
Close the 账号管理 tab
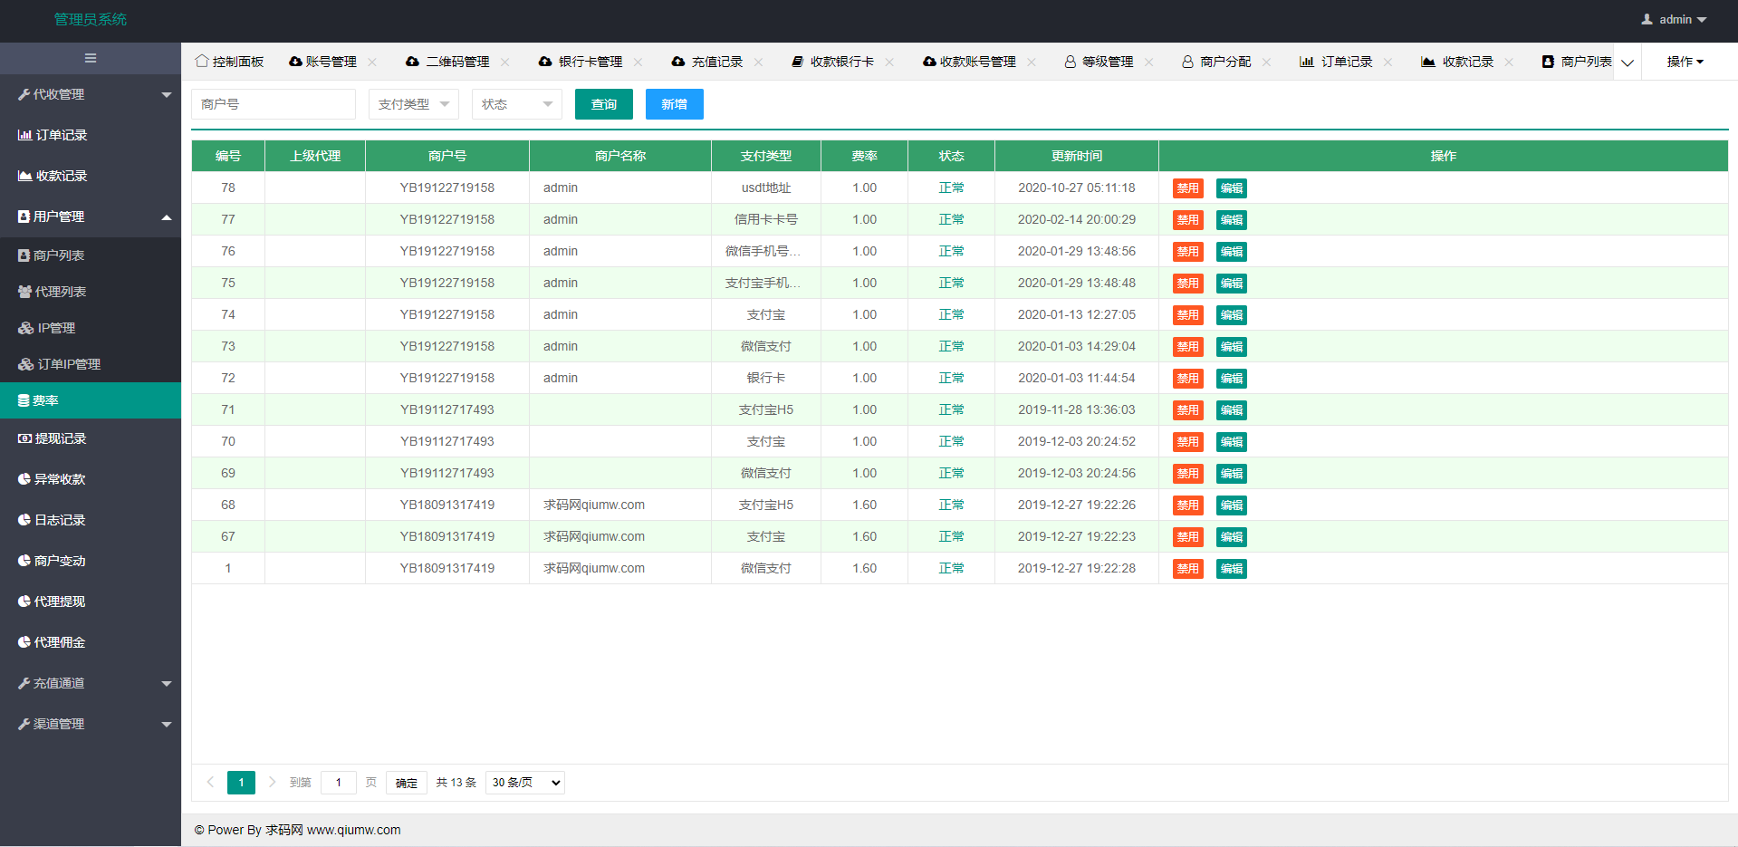(372, 62)
